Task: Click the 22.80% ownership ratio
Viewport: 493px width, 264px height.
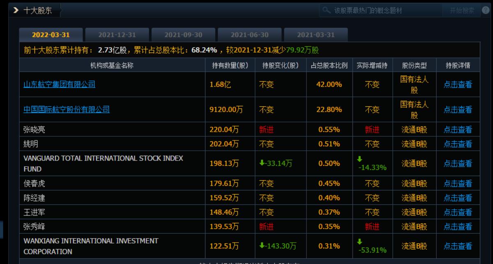Action: [330, 110]
